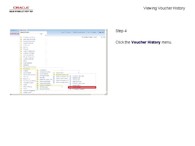Image resolution: width=195 pixels, height=146 pixels.
Task: Expand the GPO Contracts submenu arrow
Action: (x=62, y=87)
